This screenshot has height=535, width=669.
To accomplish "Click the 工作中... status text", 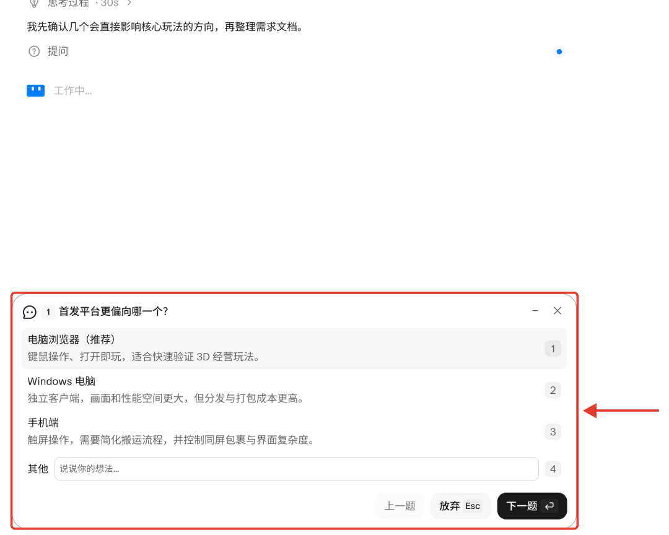I will 73,91.
